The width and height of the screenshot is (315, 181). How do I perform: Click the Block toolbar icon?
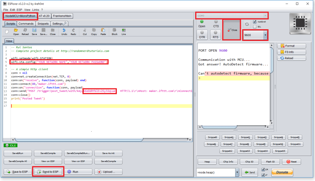pos(114,31)
